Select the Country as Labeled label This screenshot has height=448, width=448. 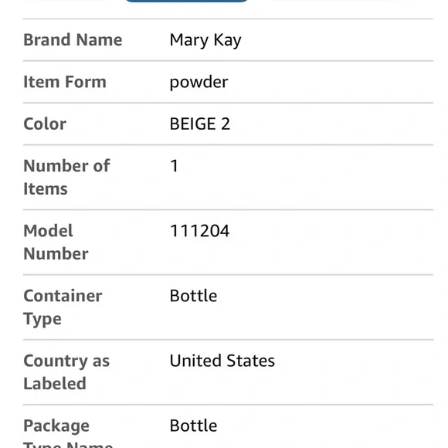pyautogui.click(x=66, y=372)
